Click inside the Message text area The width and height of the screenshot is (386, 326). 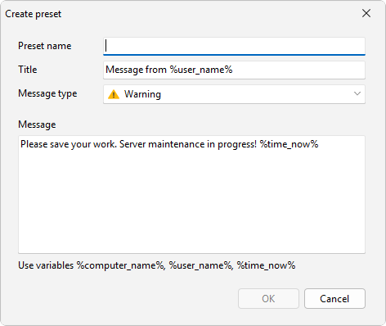[191, 194]
